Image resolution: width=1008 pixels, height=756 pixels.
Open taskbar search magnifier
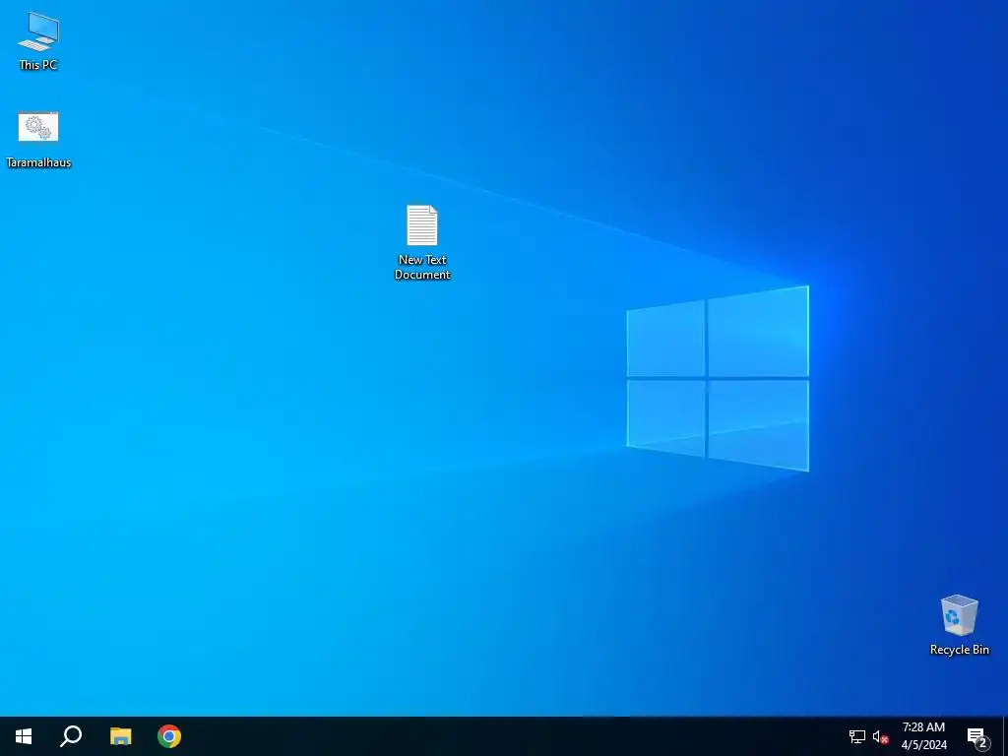click(71, 736)
